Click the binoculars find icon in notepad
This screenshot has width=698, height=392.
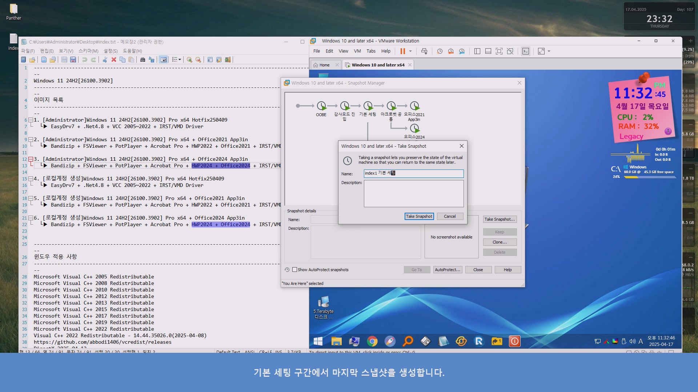click(x=143, y=60)
